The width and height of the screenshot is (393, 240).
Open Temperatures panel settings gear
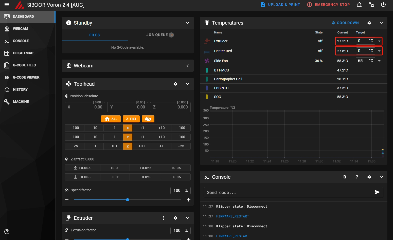(369, 23)
